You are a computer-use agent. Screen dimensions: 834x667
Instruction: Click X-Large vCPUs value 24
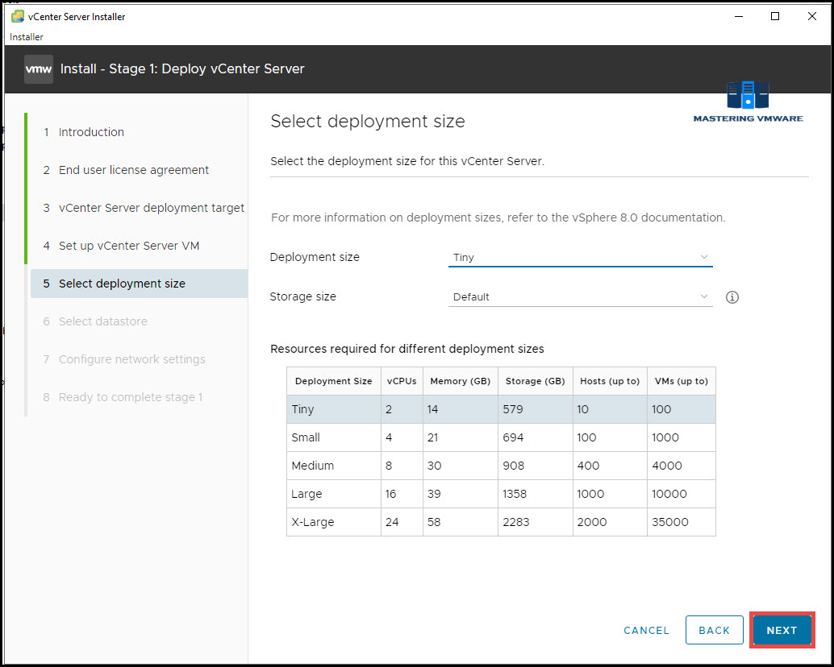tap(392, 522)
